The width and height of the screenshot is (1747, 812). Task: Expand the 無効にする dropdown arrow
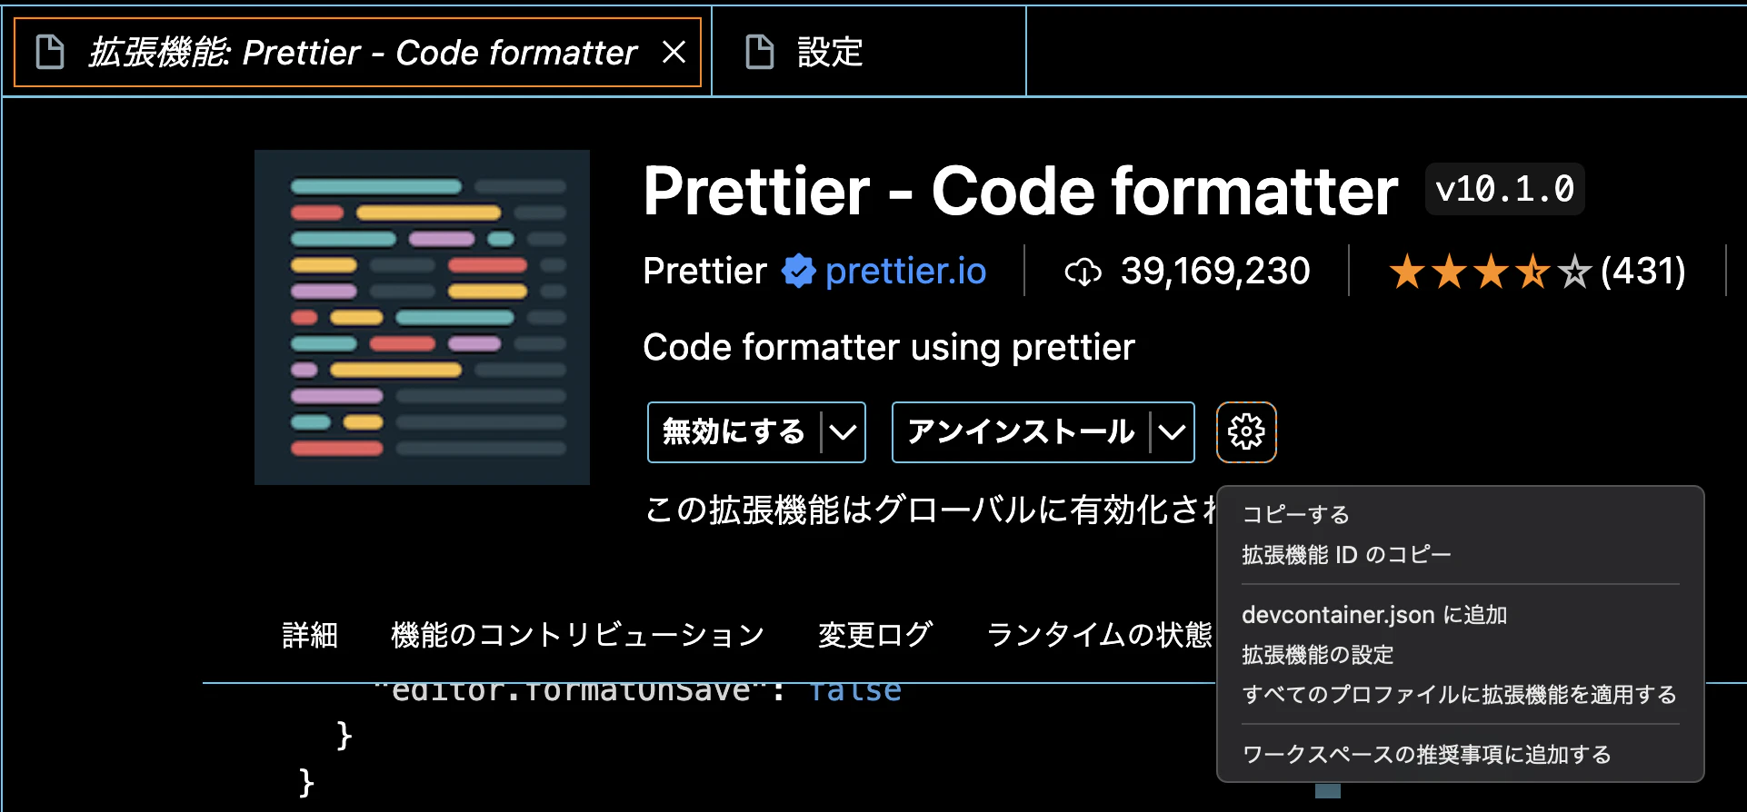click(844, 432)
